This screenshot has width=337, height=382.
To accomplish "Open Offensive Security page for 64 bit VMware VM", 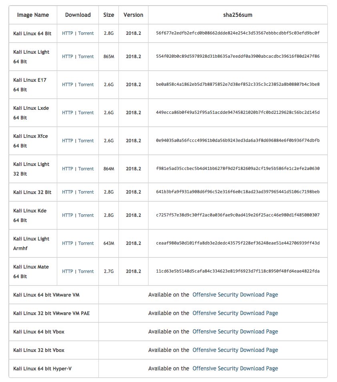I will (235, 295).
